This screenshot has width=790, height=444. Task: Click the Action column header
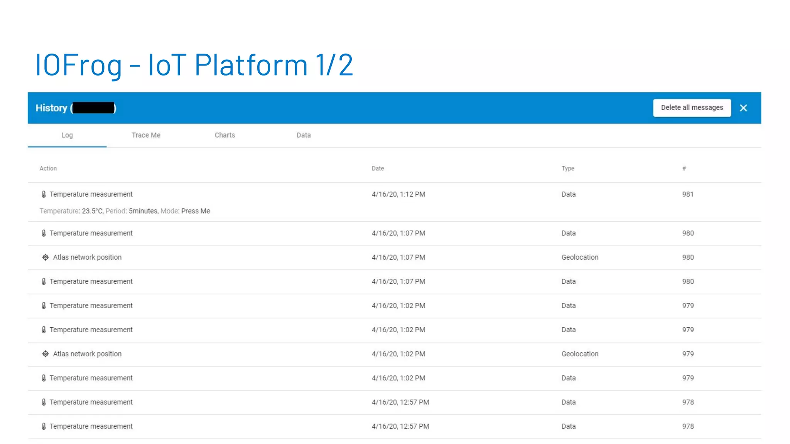(x=48, y=168)
